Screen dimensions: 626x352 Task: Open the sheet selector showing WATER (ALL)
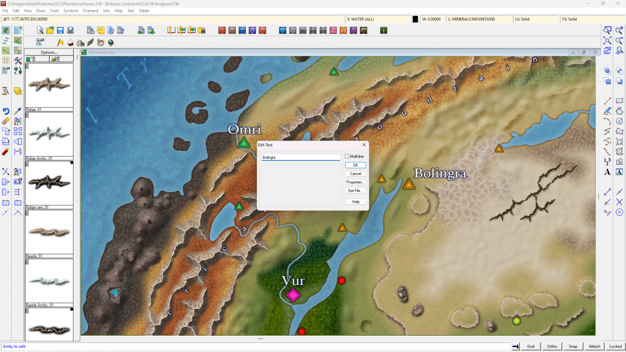pos(378,19)
